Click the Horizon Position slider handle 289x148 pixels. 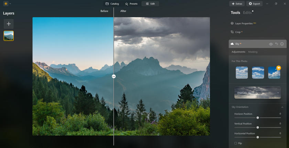coord(258,118)
